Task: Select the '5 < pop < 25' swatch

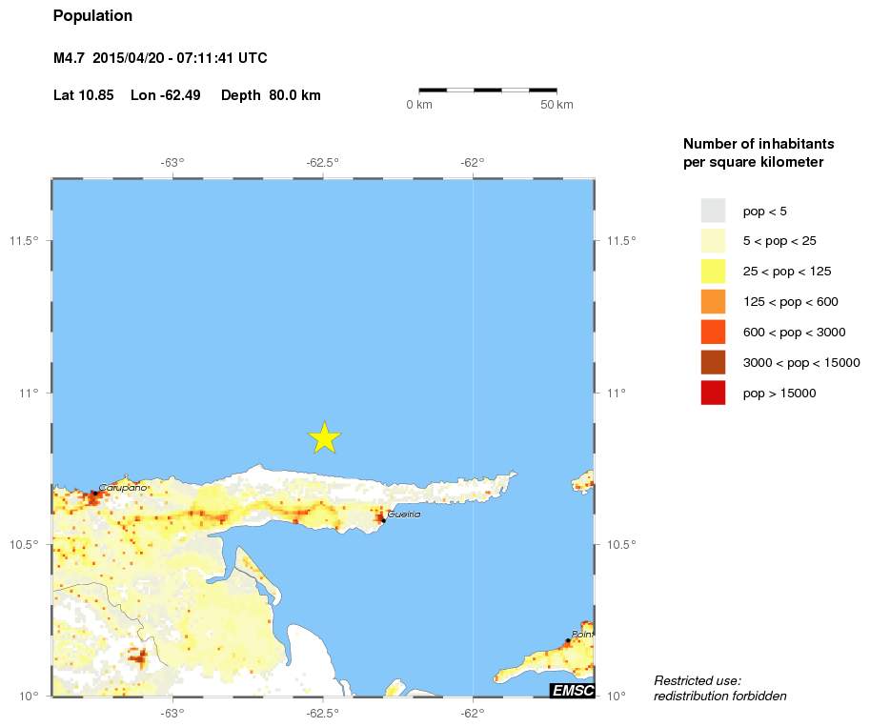Action: click(x=713, y=241)
